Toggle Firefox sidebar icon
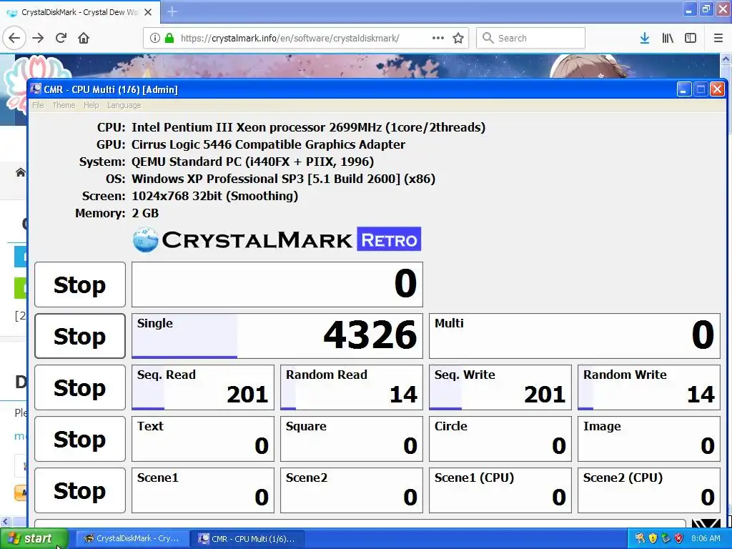Viewport: 732px width, 549px height. click(x=691, y=39)
